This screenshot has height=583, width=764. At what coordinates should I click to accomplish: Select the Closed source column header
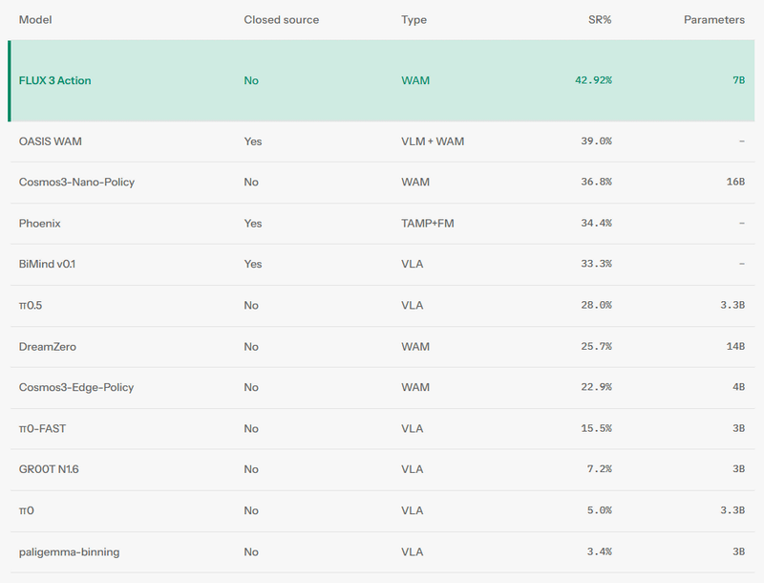[281, 19]
